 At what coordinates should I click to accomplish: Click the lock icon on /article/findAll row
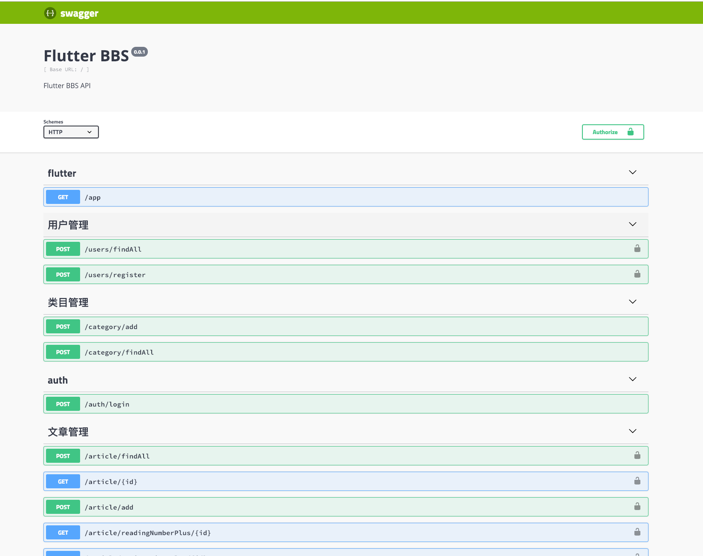coord(637,455)
